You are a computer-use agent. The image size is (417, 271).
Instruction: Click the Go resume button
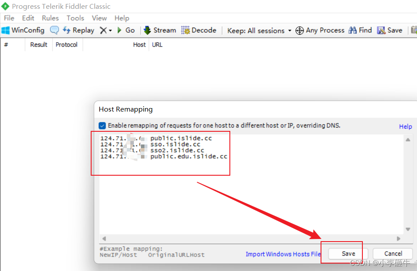tap(126, 30)
